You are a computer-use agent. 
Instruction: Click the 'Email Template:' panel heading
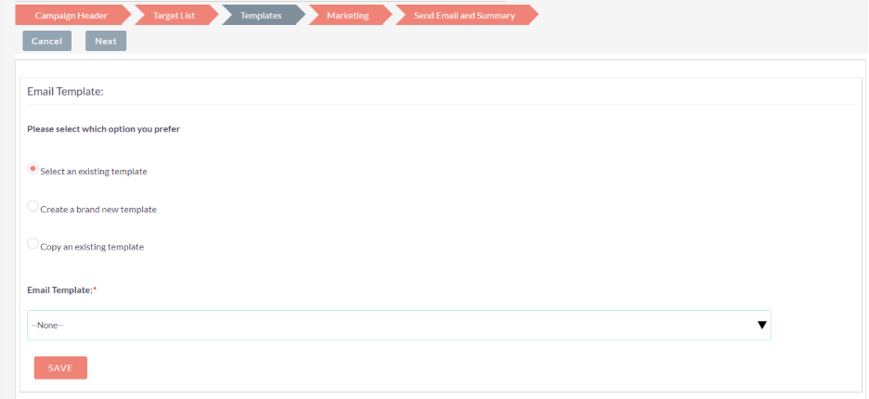[x=65, y=92]
